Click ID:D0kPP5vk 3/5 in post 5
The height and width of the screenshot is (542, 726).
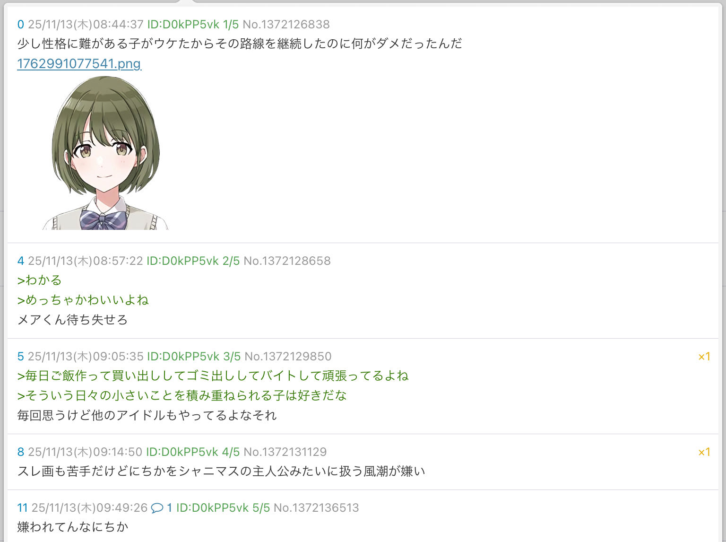[194, 357]
